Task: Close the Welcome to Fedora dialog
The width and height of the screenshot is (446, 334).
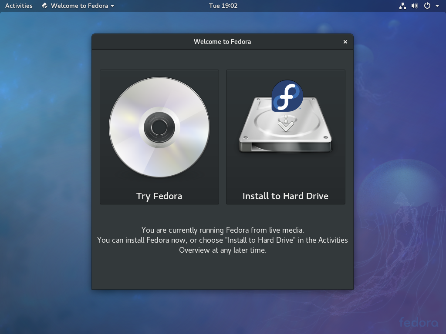Action: click(x=345, y=42)
